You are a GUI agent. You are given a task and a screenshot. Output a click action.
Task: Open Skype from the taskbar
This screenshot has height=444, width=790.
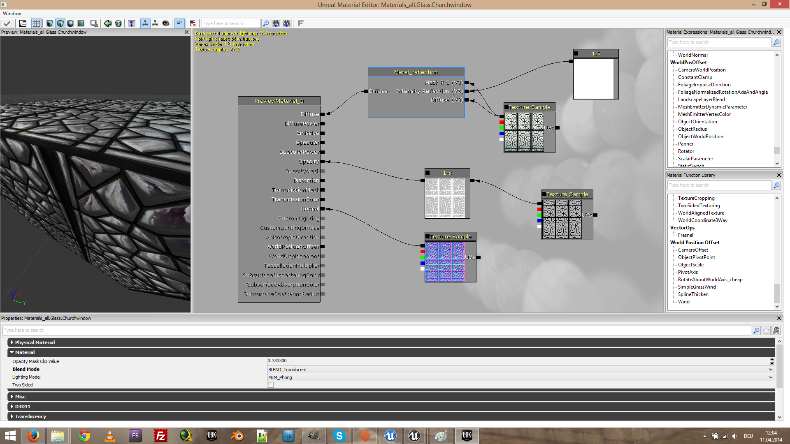[339, 436]
